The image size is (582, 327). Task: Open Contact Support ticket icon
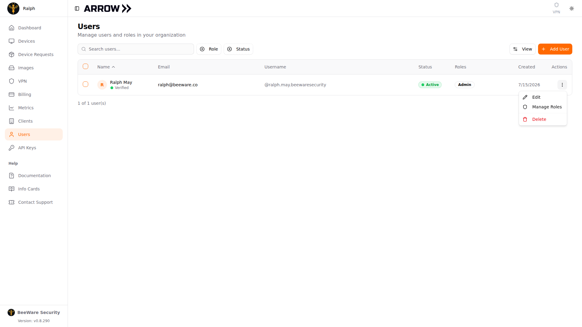(x=12, y=202)
